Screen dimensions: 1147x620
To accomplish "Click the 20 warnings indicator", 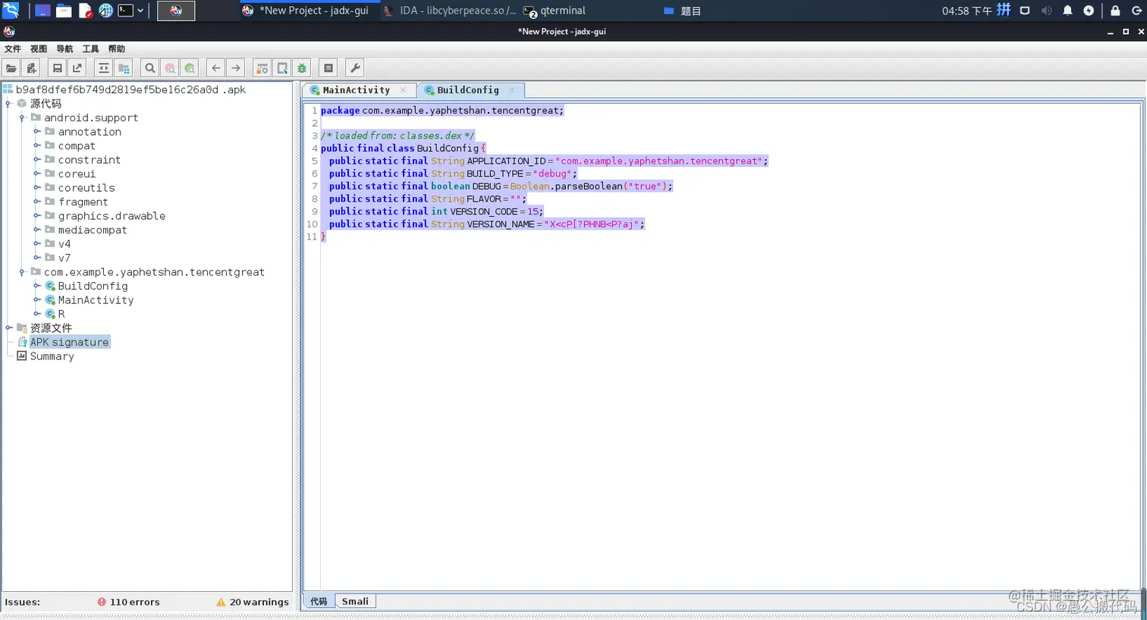I will click(x=253, y=602).
